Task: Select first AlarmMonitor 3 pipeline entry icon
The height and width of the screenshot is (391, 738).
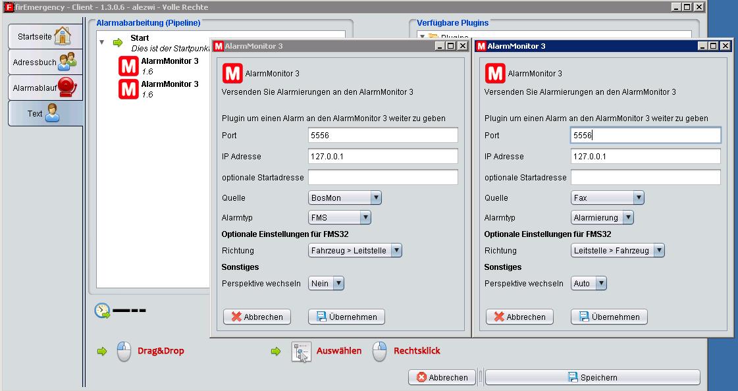Action: [128, 66]
